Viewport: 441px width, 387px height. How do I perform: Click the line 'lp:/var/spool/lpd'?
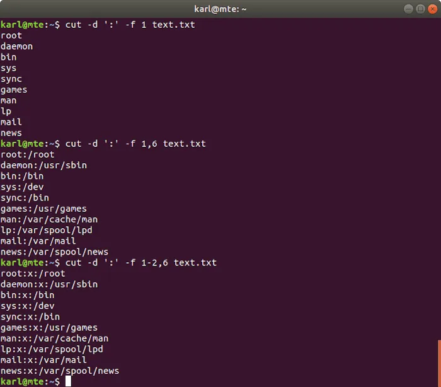pos(47,231)
